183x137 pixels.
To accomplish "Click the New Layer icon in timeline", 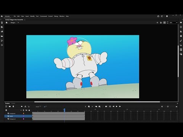I will pos(6,107).
